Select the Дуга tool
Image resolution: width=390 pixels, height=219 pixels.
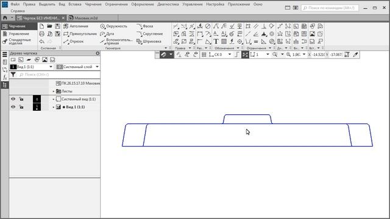[107, 34]
